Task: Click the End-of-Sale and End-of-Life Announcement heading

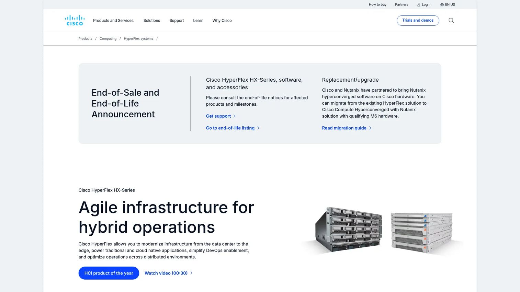Action: (x=125, y=103)
